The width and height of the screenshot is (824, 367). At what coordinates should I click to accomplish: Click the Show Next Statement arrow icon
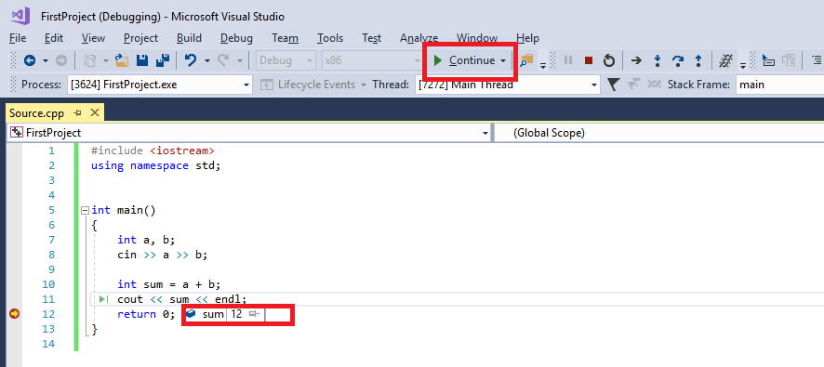click(636, 61)
